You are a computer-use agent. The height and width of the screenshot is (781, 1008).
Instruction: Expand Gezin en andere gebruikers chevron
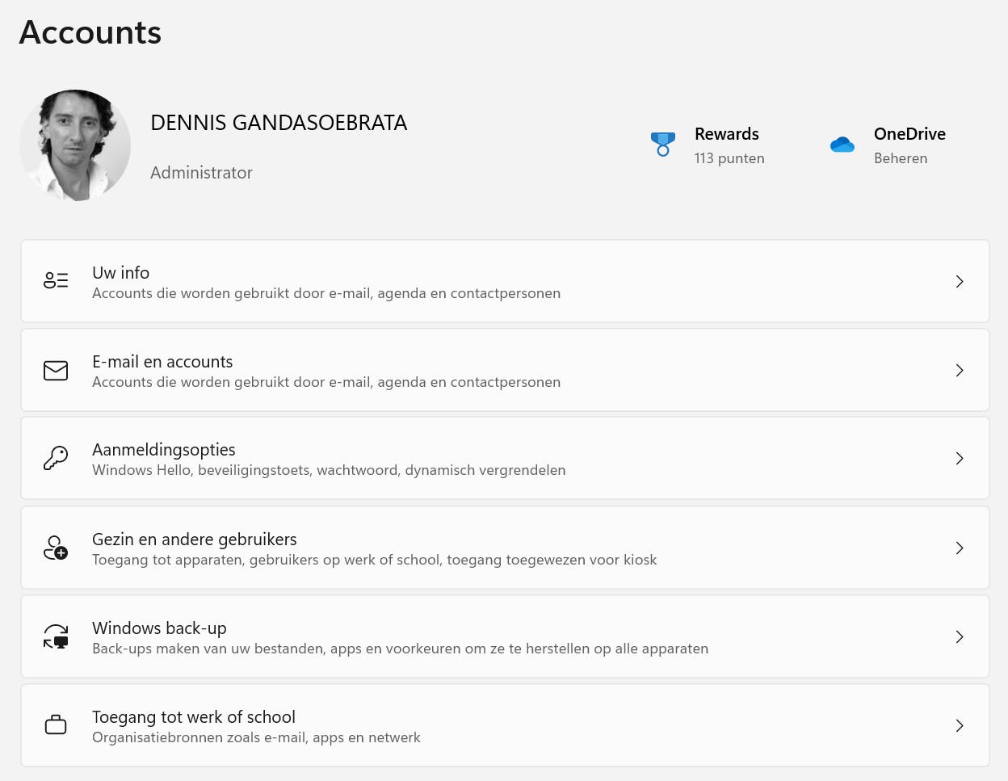point(960,548)
